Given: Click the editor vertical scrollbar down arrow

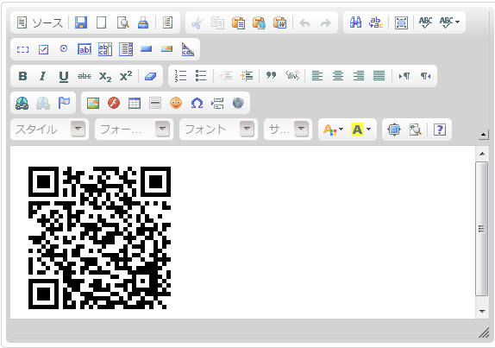Looking at the screenshot, I should click(x=482, y=311).
